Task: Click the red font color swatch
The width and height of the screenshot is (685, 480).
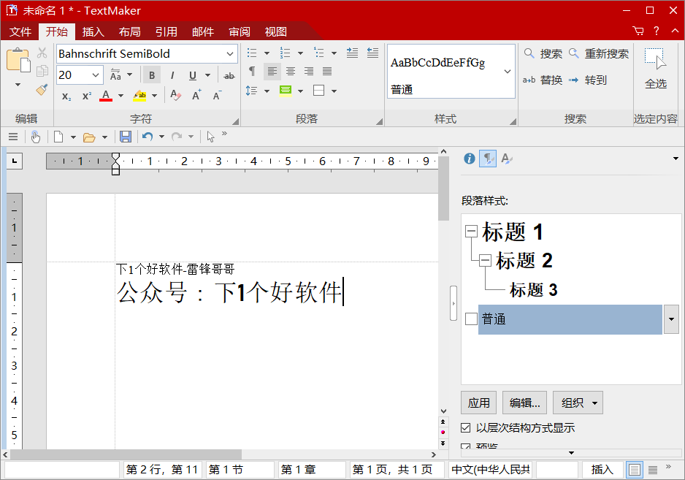Action: pos(105,96)
